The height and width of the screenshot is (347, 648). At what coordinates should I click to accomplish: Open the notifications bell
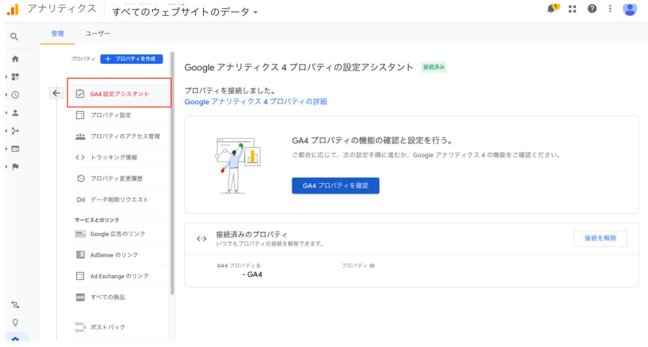(x=552, y=8)
